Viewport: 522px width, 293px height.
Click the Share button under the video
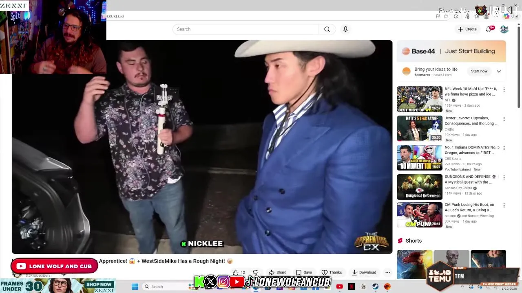pyautogui.click(x=277, y=273)
